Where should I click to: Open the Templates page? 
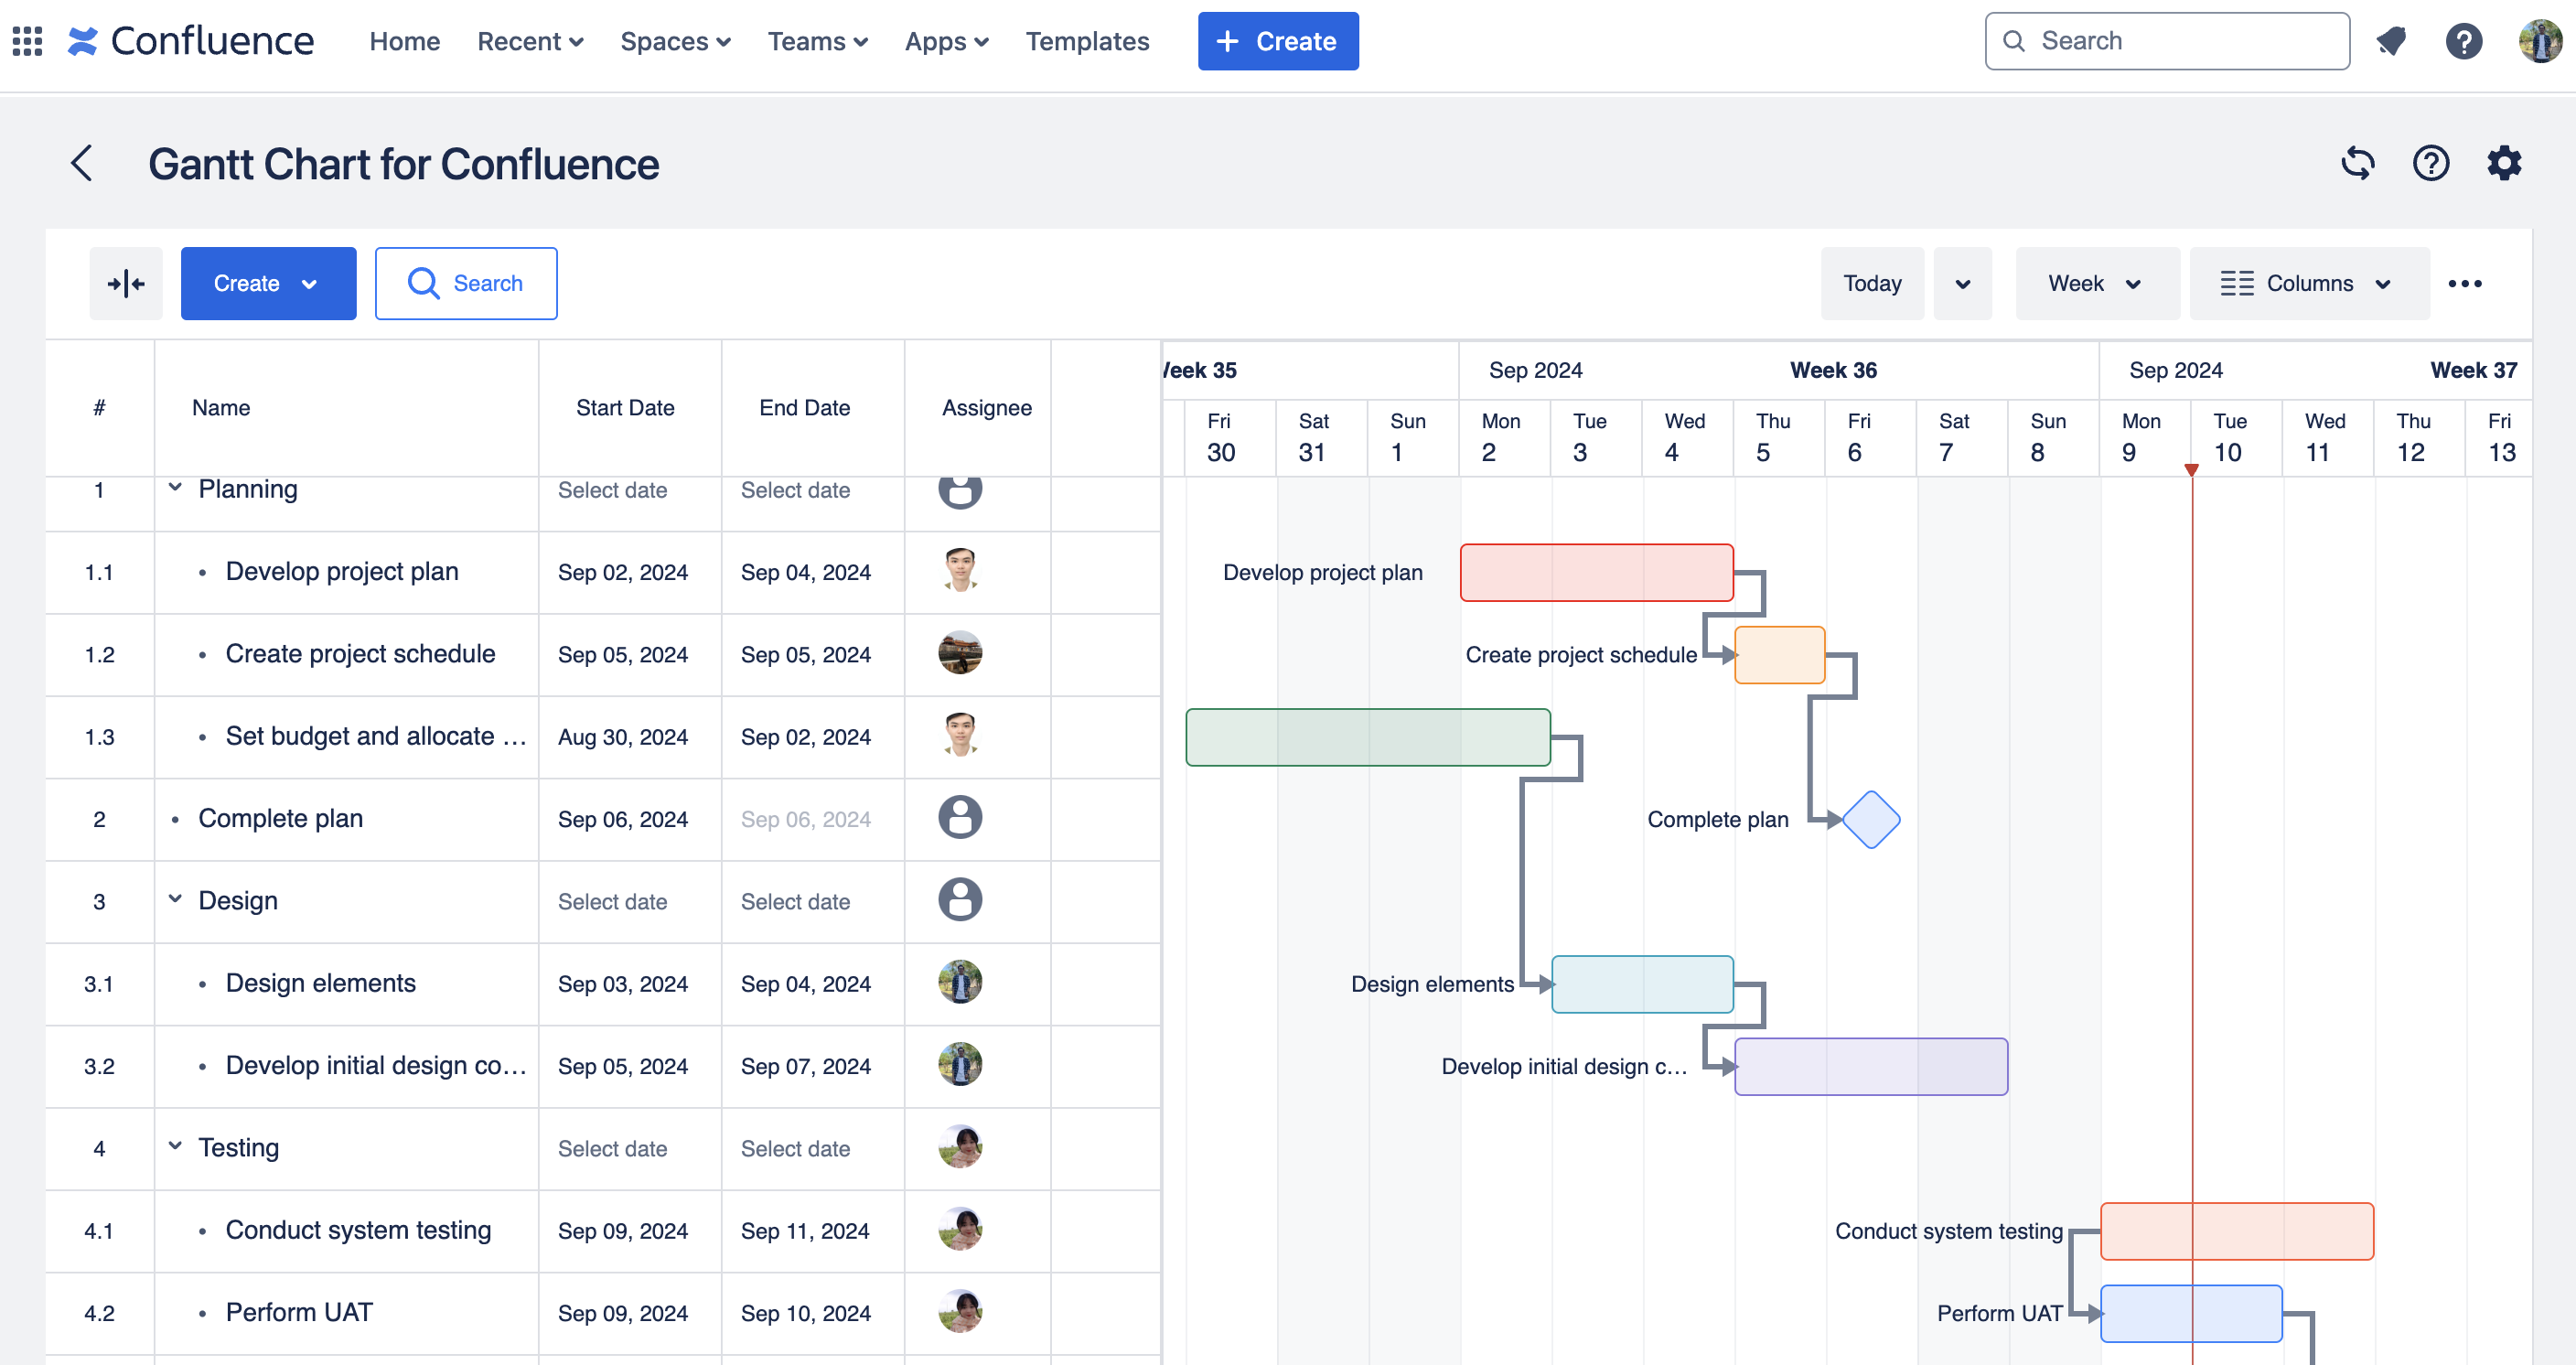click(x=1087, y=41)
